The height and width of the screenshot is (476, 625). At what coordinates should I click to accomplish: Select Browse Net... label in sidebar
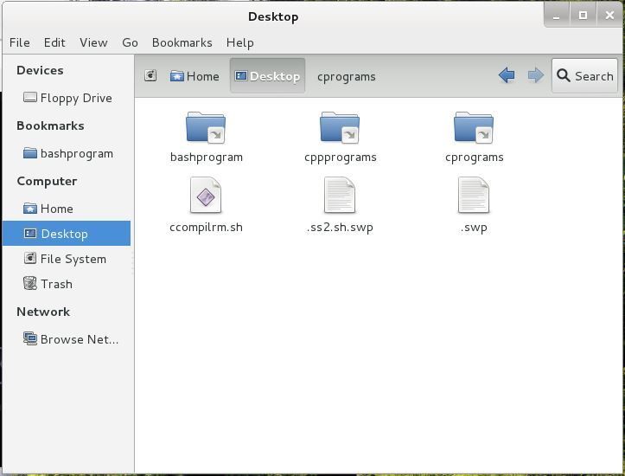pos(80,339)
